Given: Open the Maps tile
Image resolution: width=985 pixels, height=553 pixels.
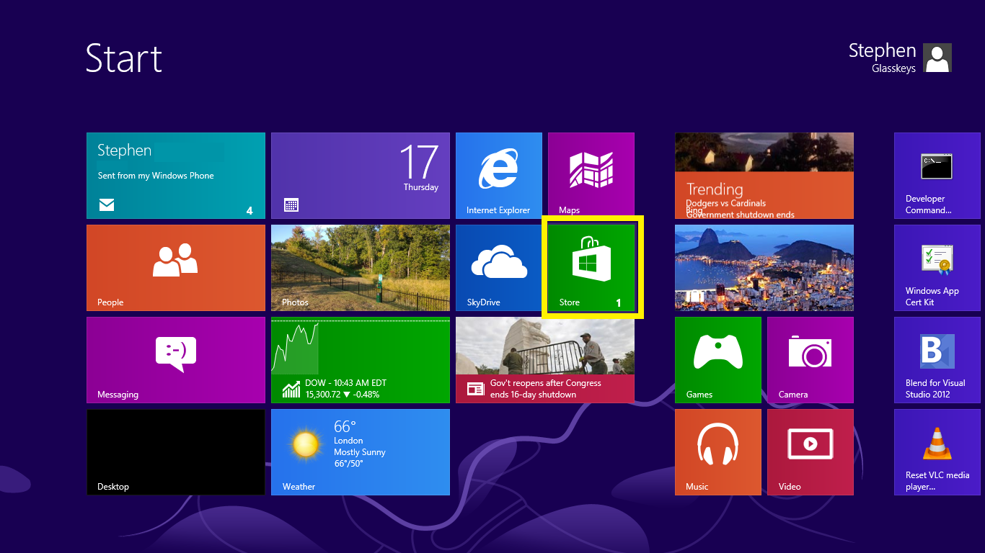Looking at the screenshot, I should point(591,175).
